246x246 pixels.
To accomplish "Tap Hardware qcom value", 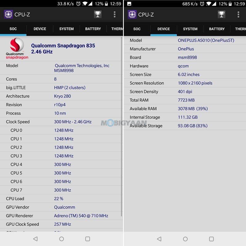I will click(x=183, y=66).
